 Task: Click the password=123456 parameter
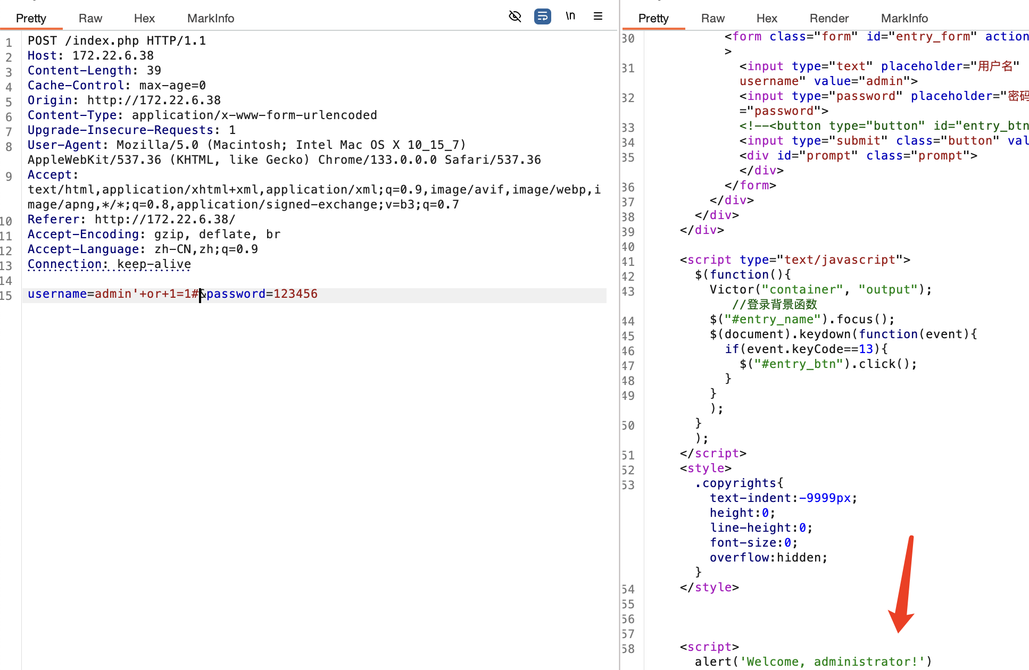(262, 294)
